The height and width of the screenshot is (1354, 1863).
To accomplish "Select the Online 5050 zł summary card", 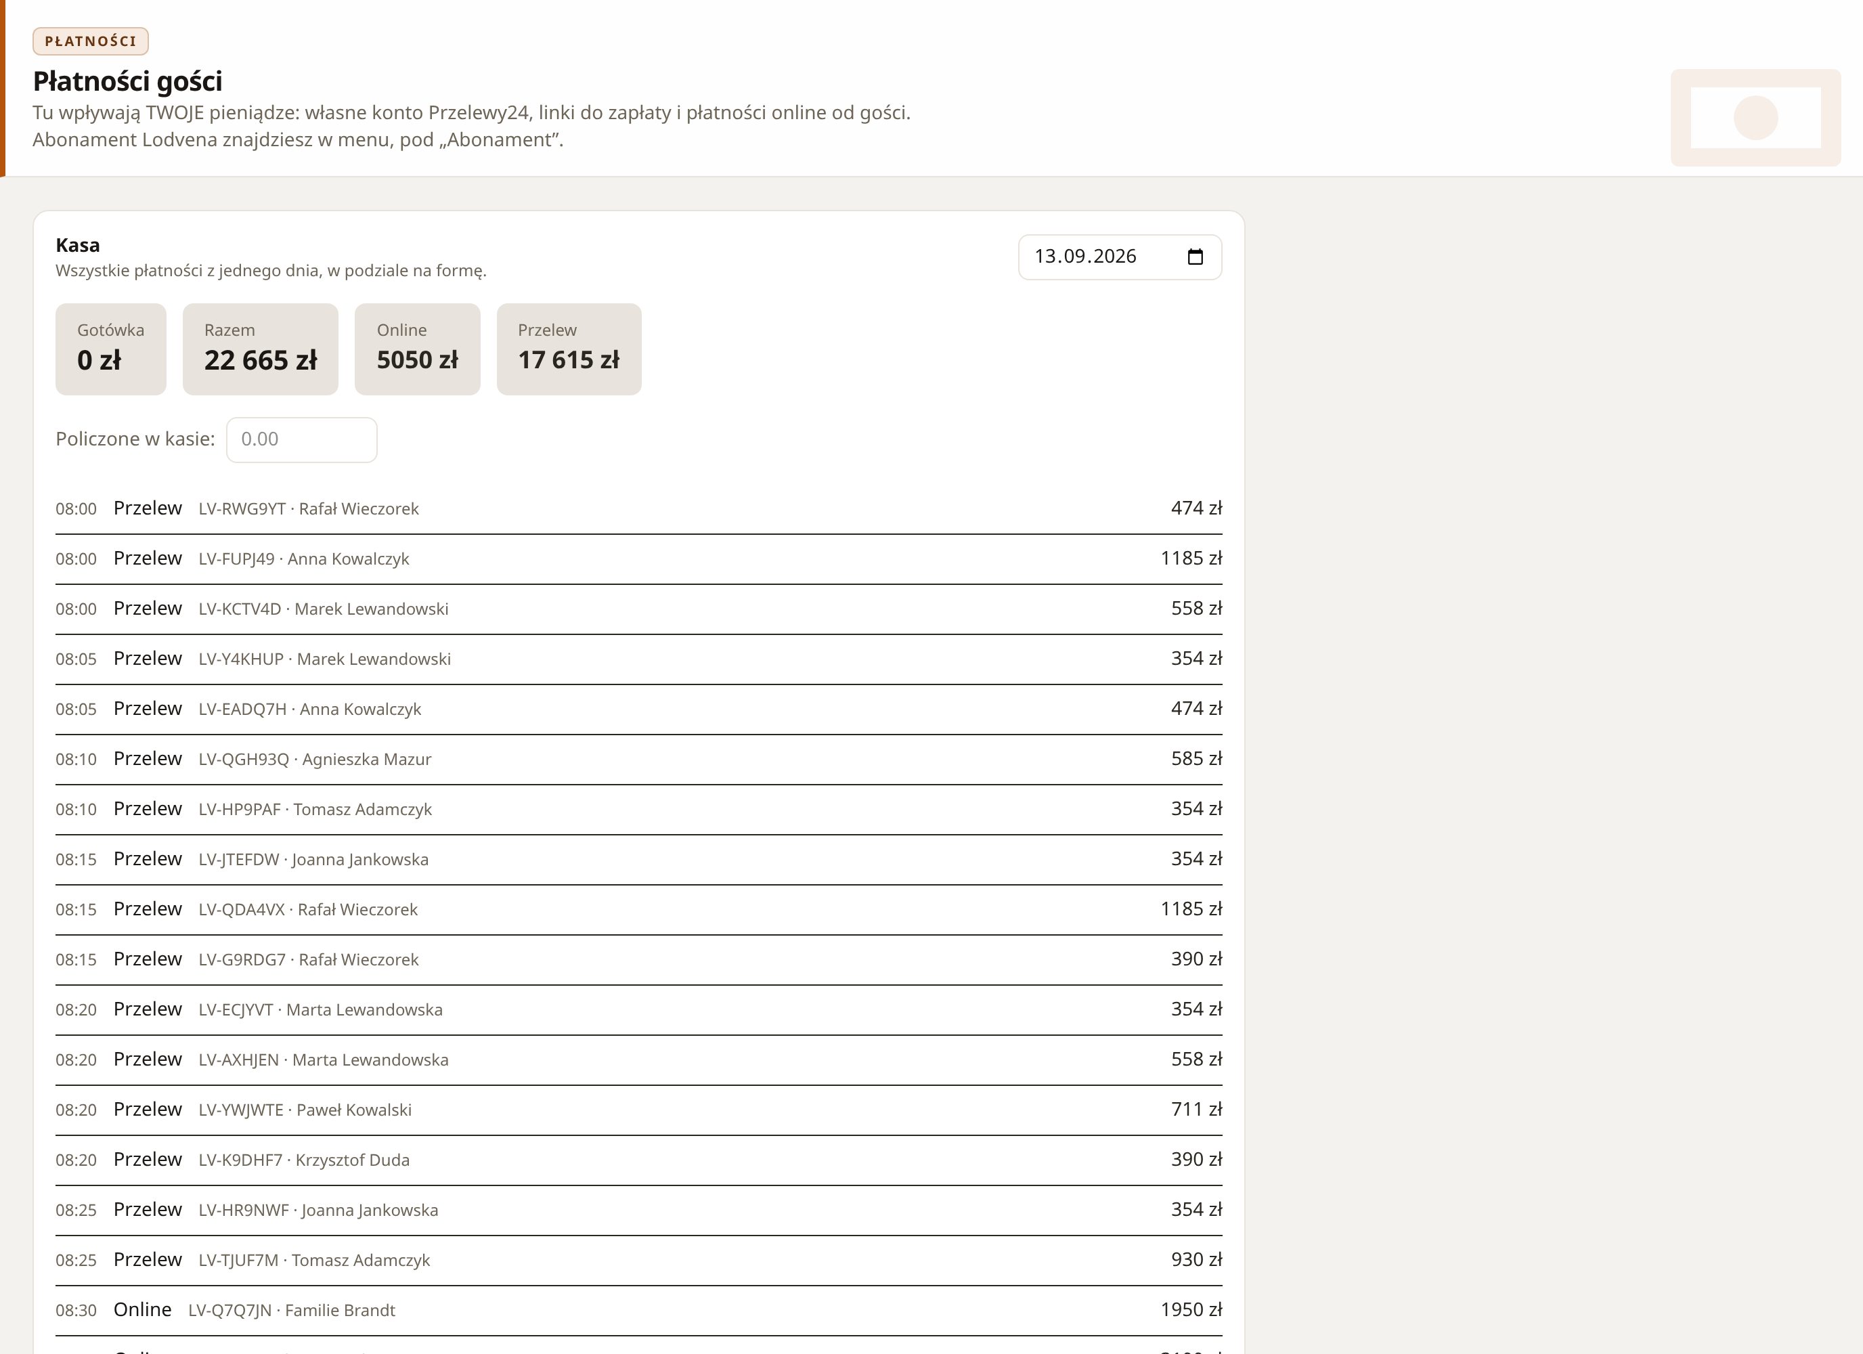I will [x=417, y=349].
